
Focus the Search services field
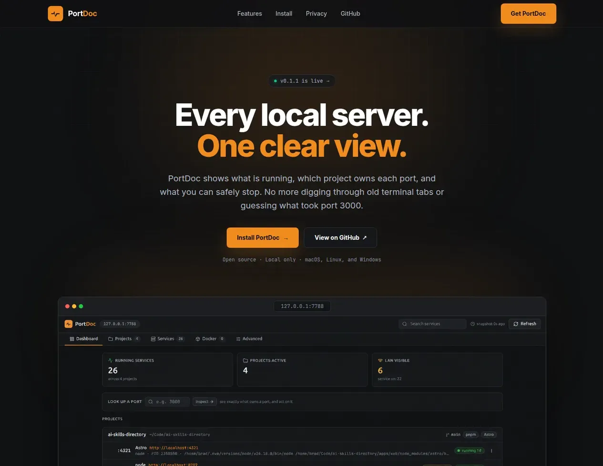432,324
